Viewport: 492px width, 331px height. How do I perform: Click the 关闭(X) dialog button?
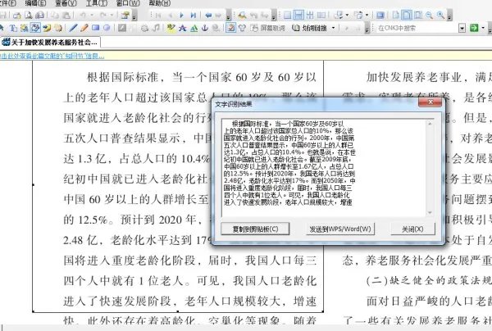pos(412,229)
